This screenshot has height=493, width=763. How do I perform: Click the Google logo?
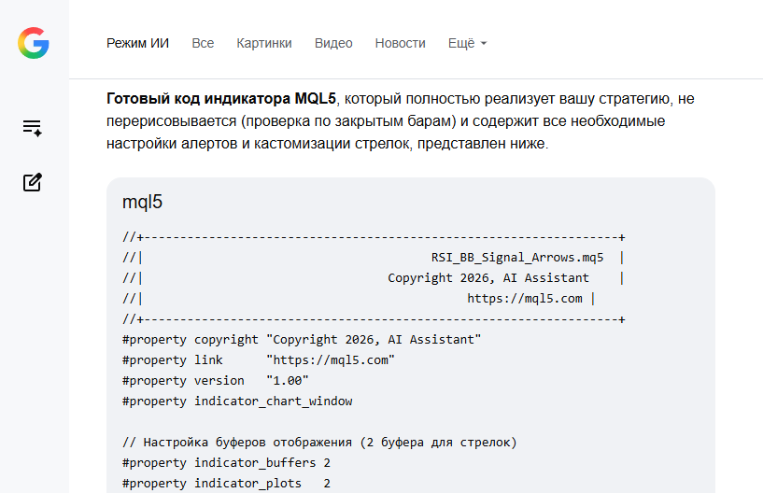[34, 43]
